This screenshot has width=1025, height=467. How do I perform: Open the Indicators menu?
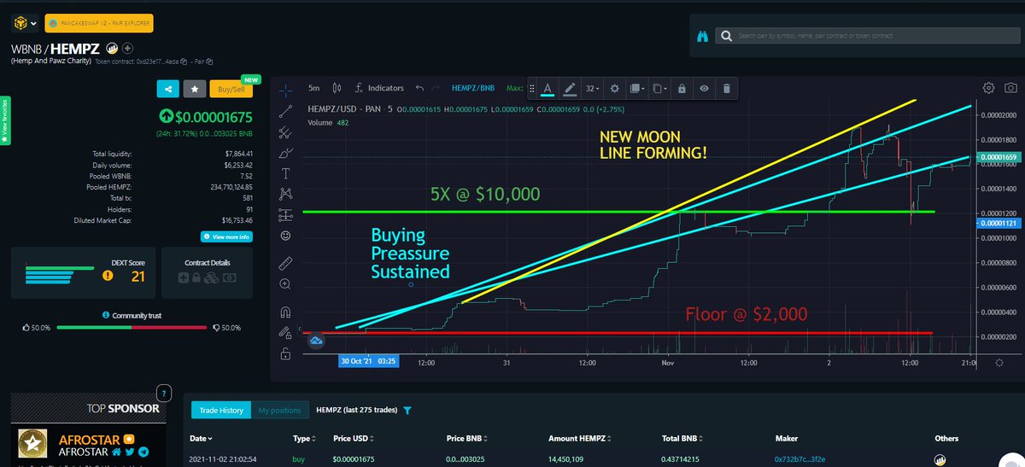click(379, 88)
